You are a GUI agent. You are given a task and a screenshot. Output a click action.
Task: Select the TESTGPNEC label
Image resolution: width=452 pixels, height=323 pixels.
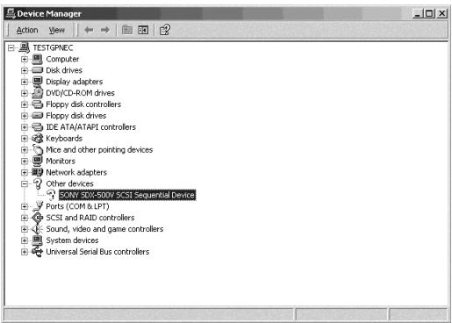coord(53,47)
